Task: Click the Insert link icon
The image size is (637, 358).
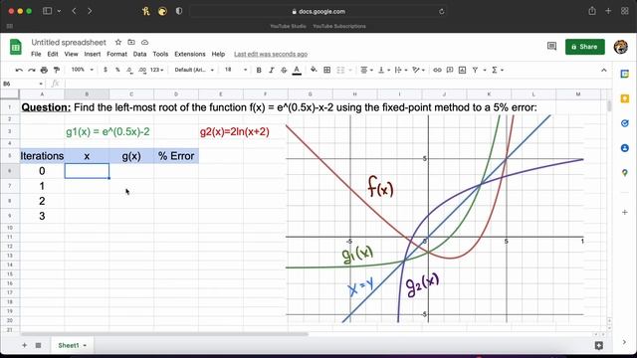Action: coord(437,70)
